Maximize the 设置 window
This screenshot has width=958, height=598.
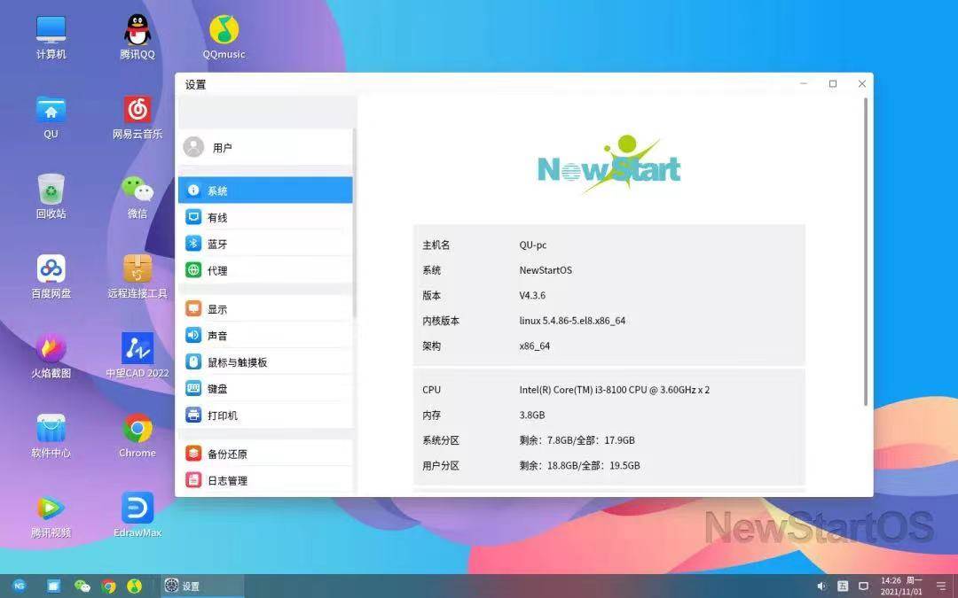coord(833,83)
